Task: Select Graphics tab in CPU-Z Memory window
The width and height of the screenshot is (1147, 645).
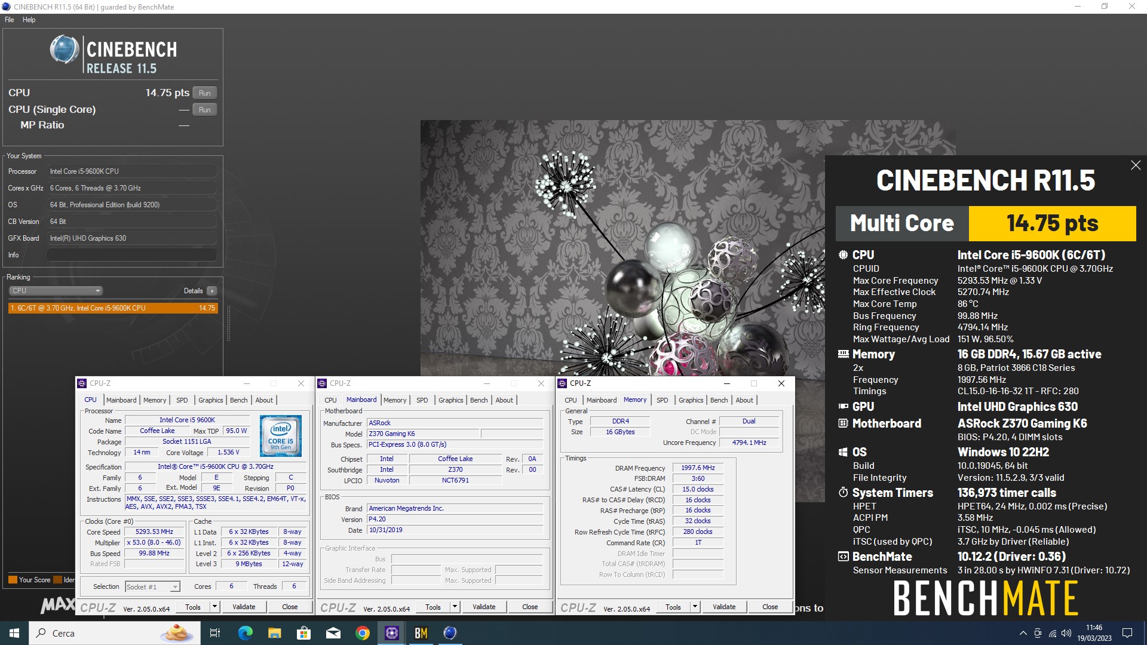Action: point(691,400)
